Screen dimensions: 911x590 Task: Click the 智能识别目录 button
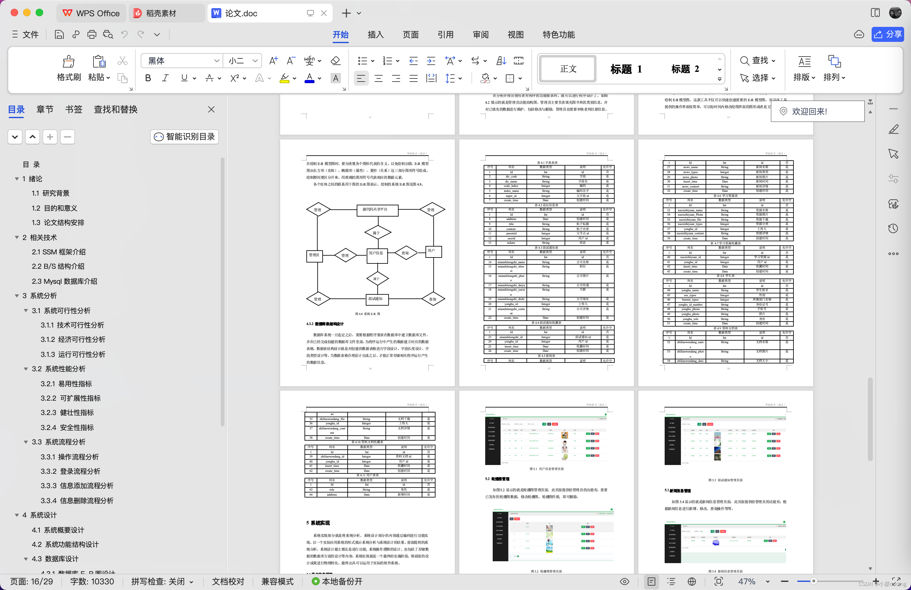[x=184, y=137]
